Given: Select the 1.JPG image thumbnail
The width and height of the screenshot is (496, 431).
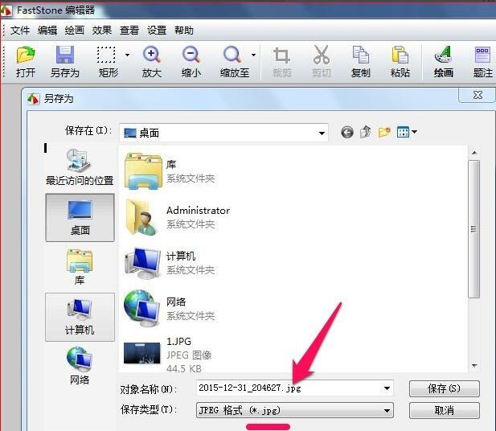Looking at the screenshot, I should pos(141,353).
